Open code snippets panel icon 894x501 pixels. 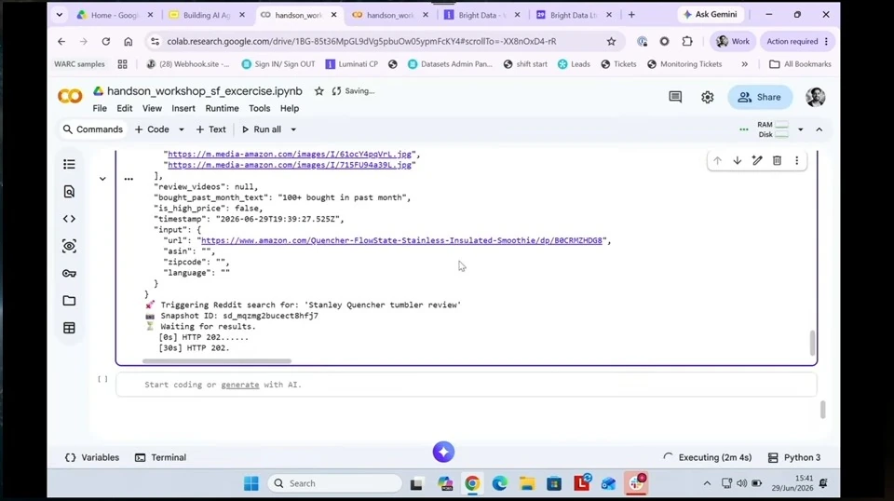(69, 219)
